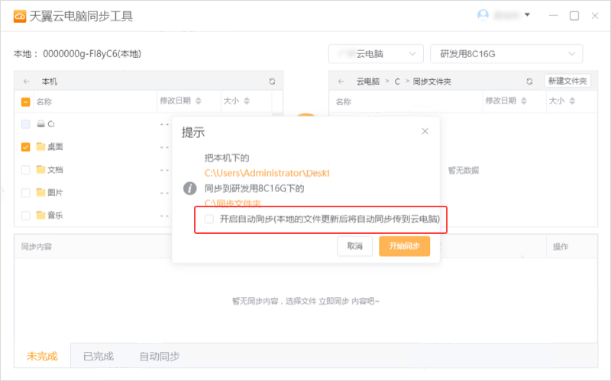The height and width of the screenshot is (381, 611).
Task: Click the 暂无数据 empty label
Action: 464,170
